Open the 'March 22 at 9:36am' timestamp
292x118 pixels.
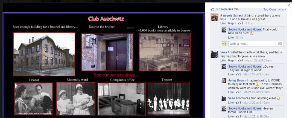tap(256, 74)
